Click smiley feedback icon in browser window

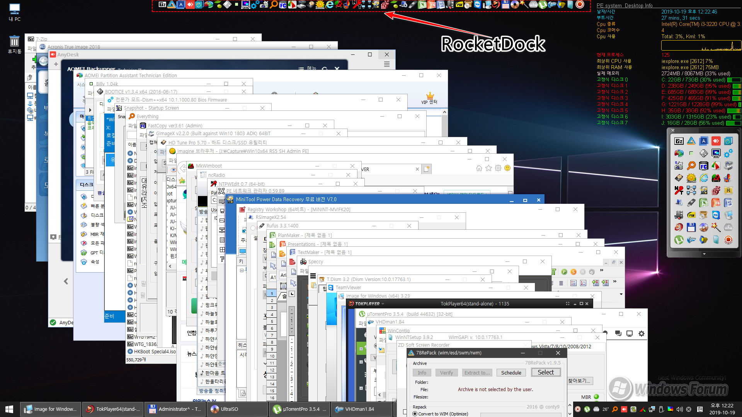(507, 168)
